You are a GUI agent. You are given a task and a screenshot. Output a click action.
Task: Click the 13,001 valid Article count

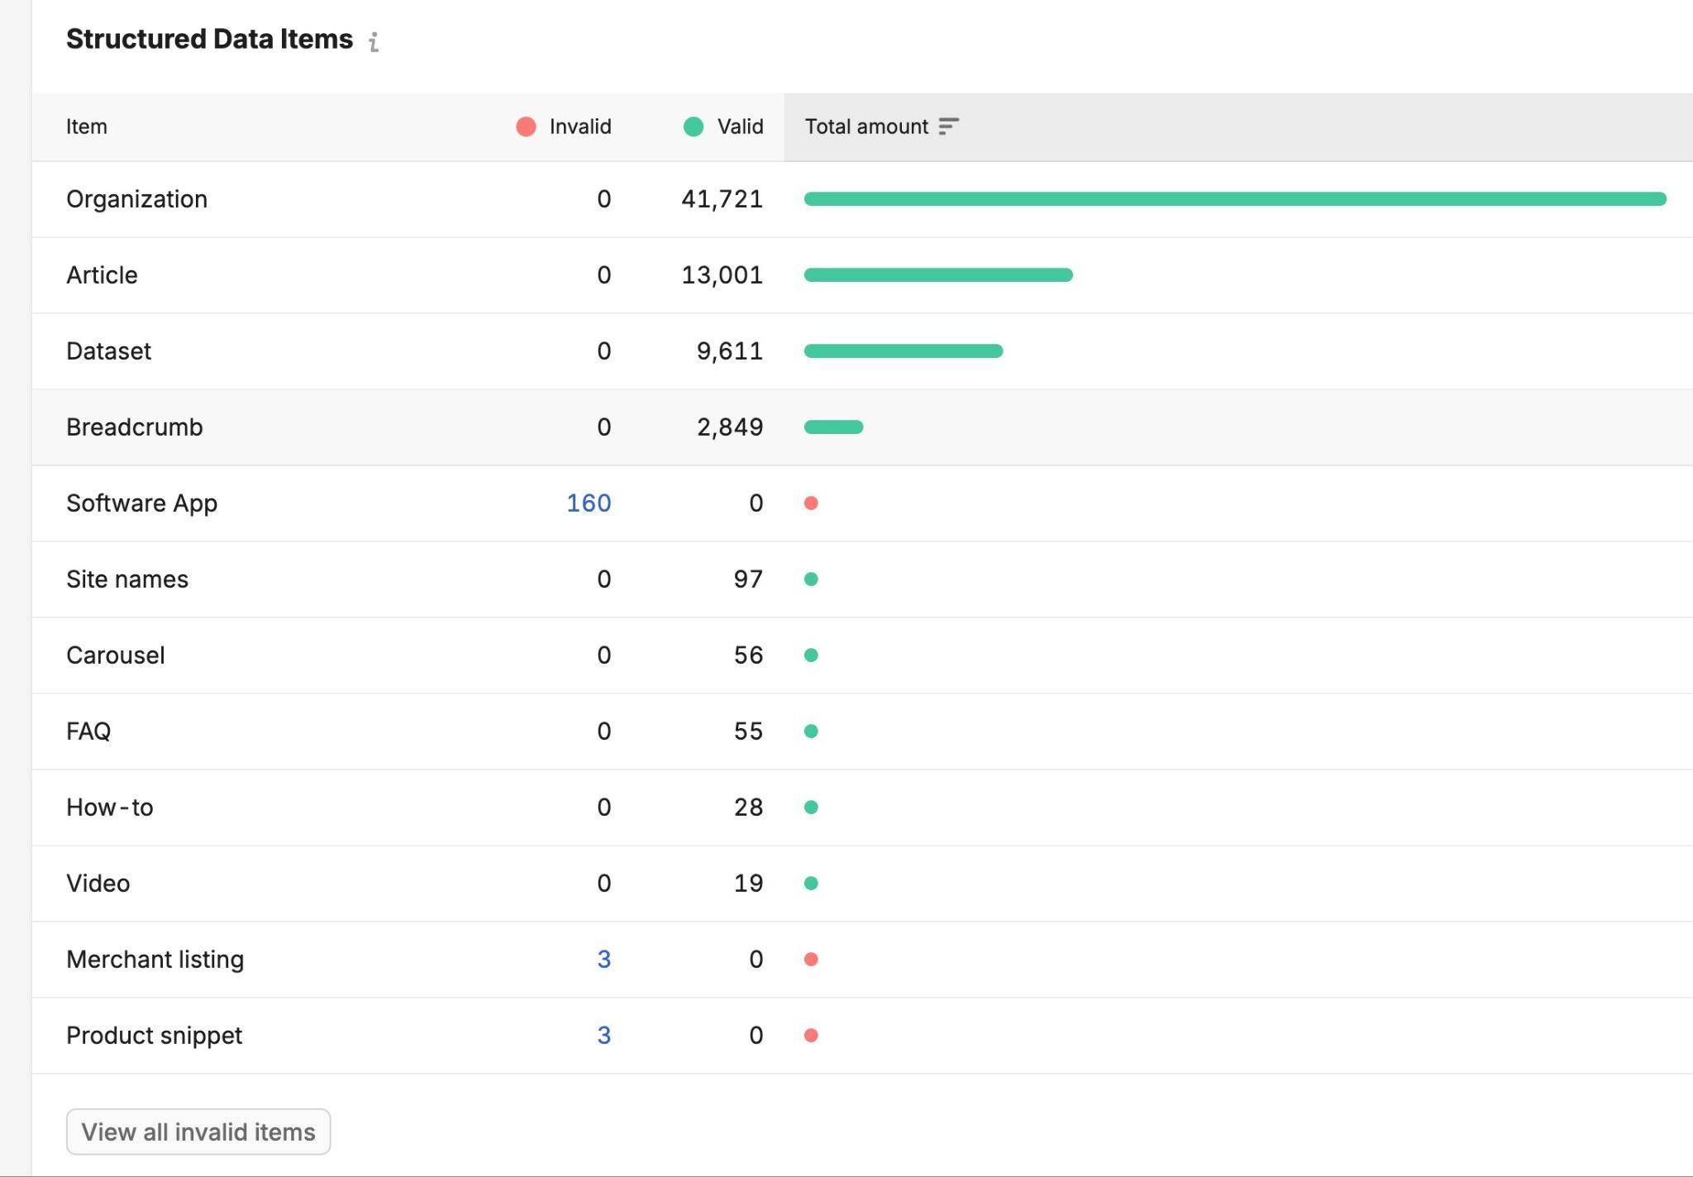(x=722, y=275)
